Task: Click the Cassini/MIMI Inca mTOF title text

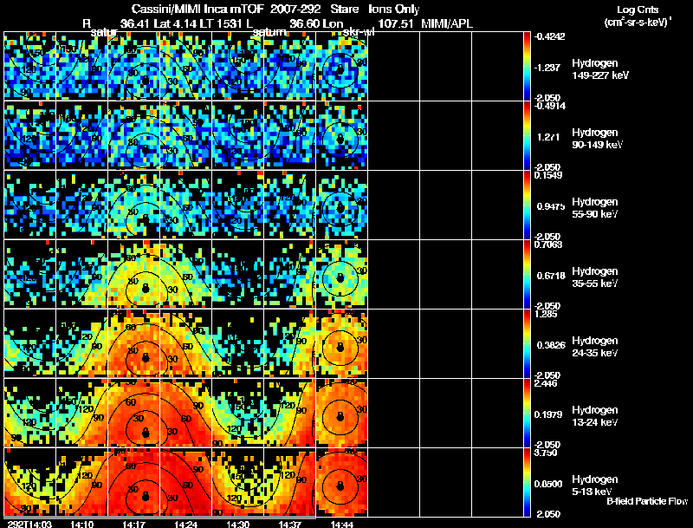Action: pyautogui.click(x=198, y=9)
